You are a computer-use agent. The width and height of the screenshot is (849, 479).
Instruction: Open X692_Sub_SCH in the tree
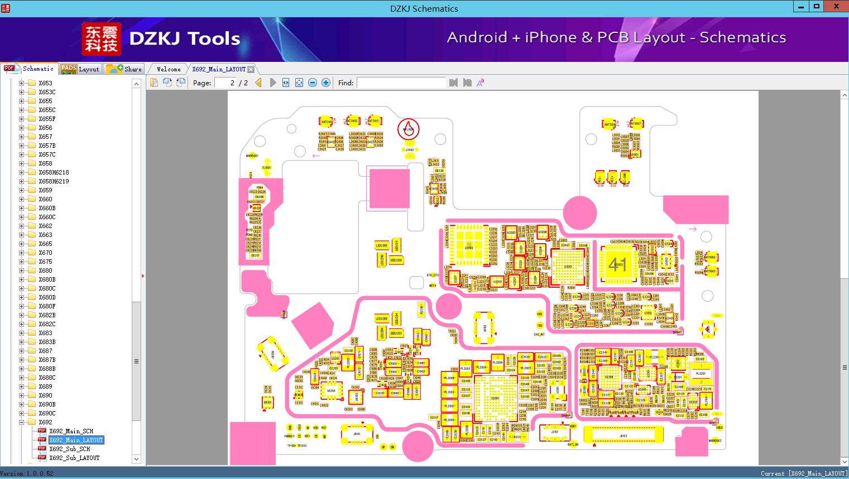click(x=70, y=449)
